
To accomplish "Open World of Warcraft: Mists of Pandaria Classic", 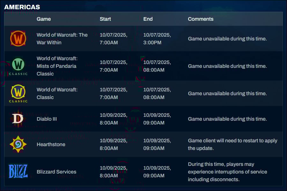I will tap(57, 66).
